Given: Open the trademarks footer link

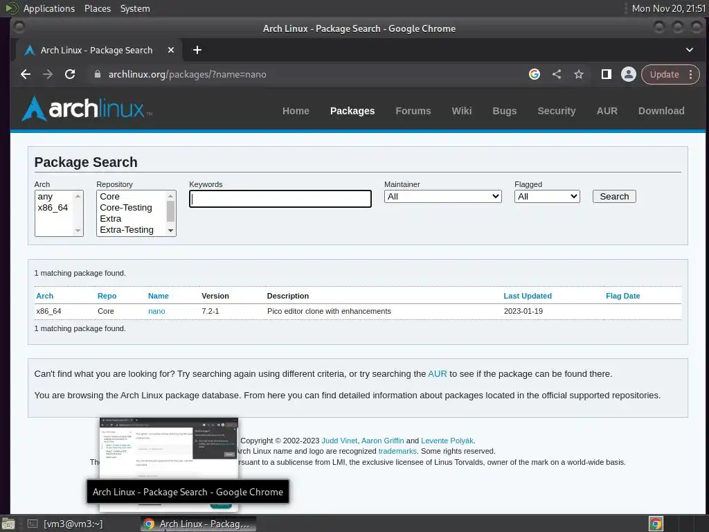Looking at the screenshot, I should coord(397,451).
